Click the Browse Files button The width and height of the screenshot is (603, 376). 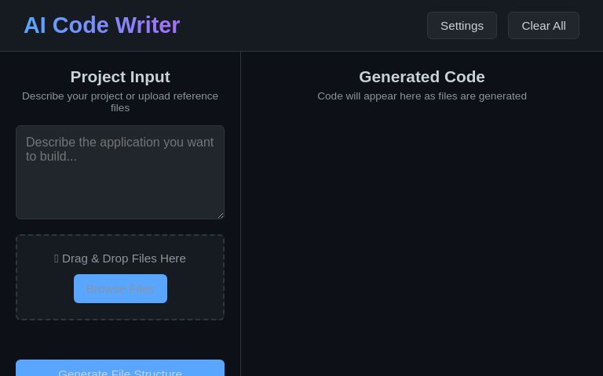pyautogui.click(x=120, y=288)
